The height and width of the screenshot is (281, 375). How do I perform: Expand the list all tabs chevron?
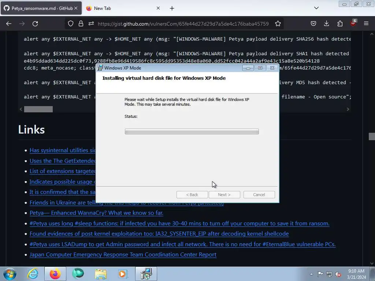coord(316,8)
